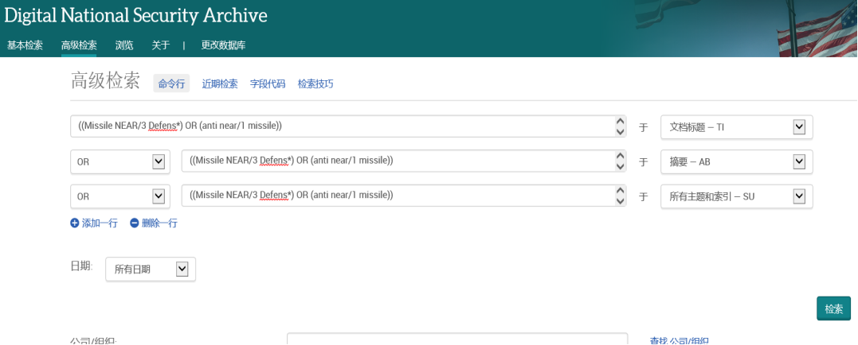Click 更改数据库 in the header
858x345 pixels.
(223, 45)
